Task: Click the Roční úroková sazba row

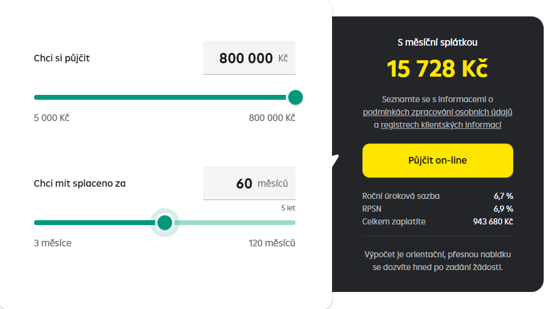Action: tap(437, 196)
